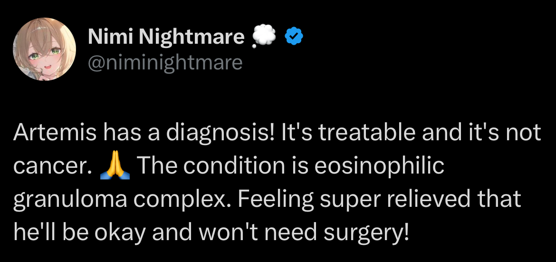Open the @niminightmare handle link
This screenshot has width=556, height=262.
click(165, 62)
